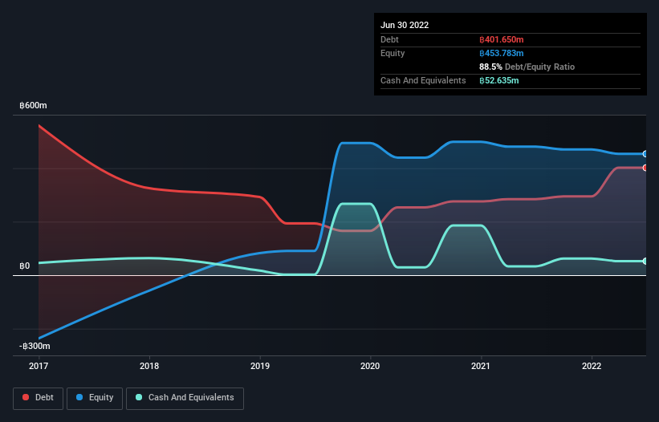Click the Equity value ฿453.783m
Screen dimensions: 659x422
pos(502,53)
